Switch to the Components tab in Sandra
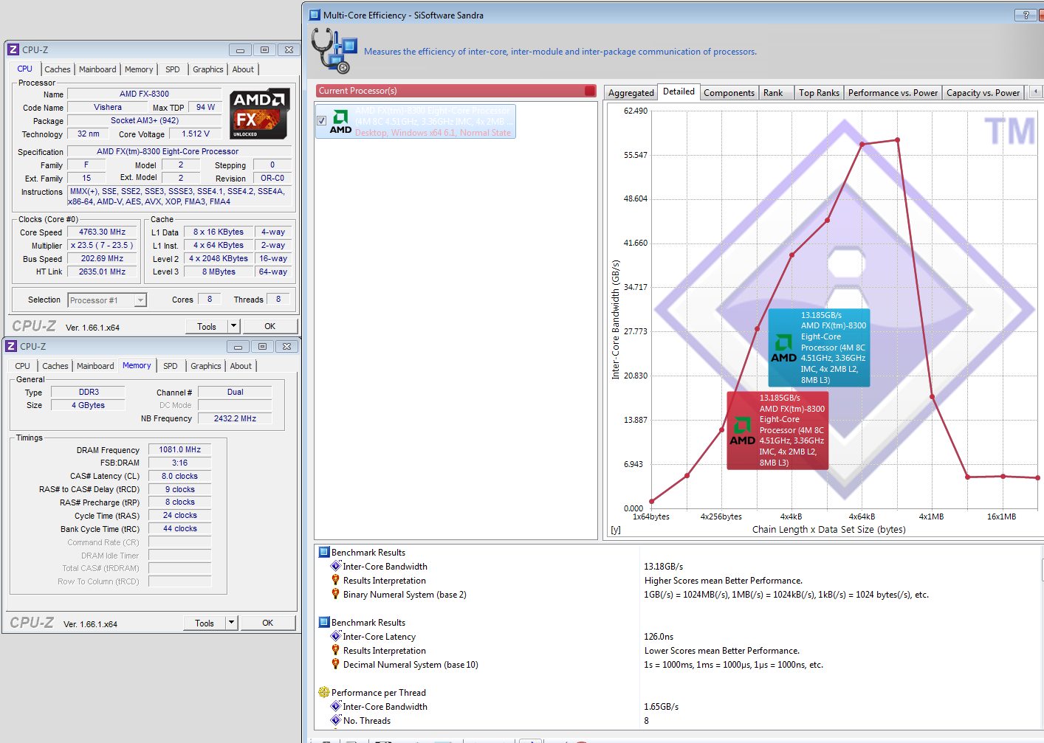 click(729, 93)
